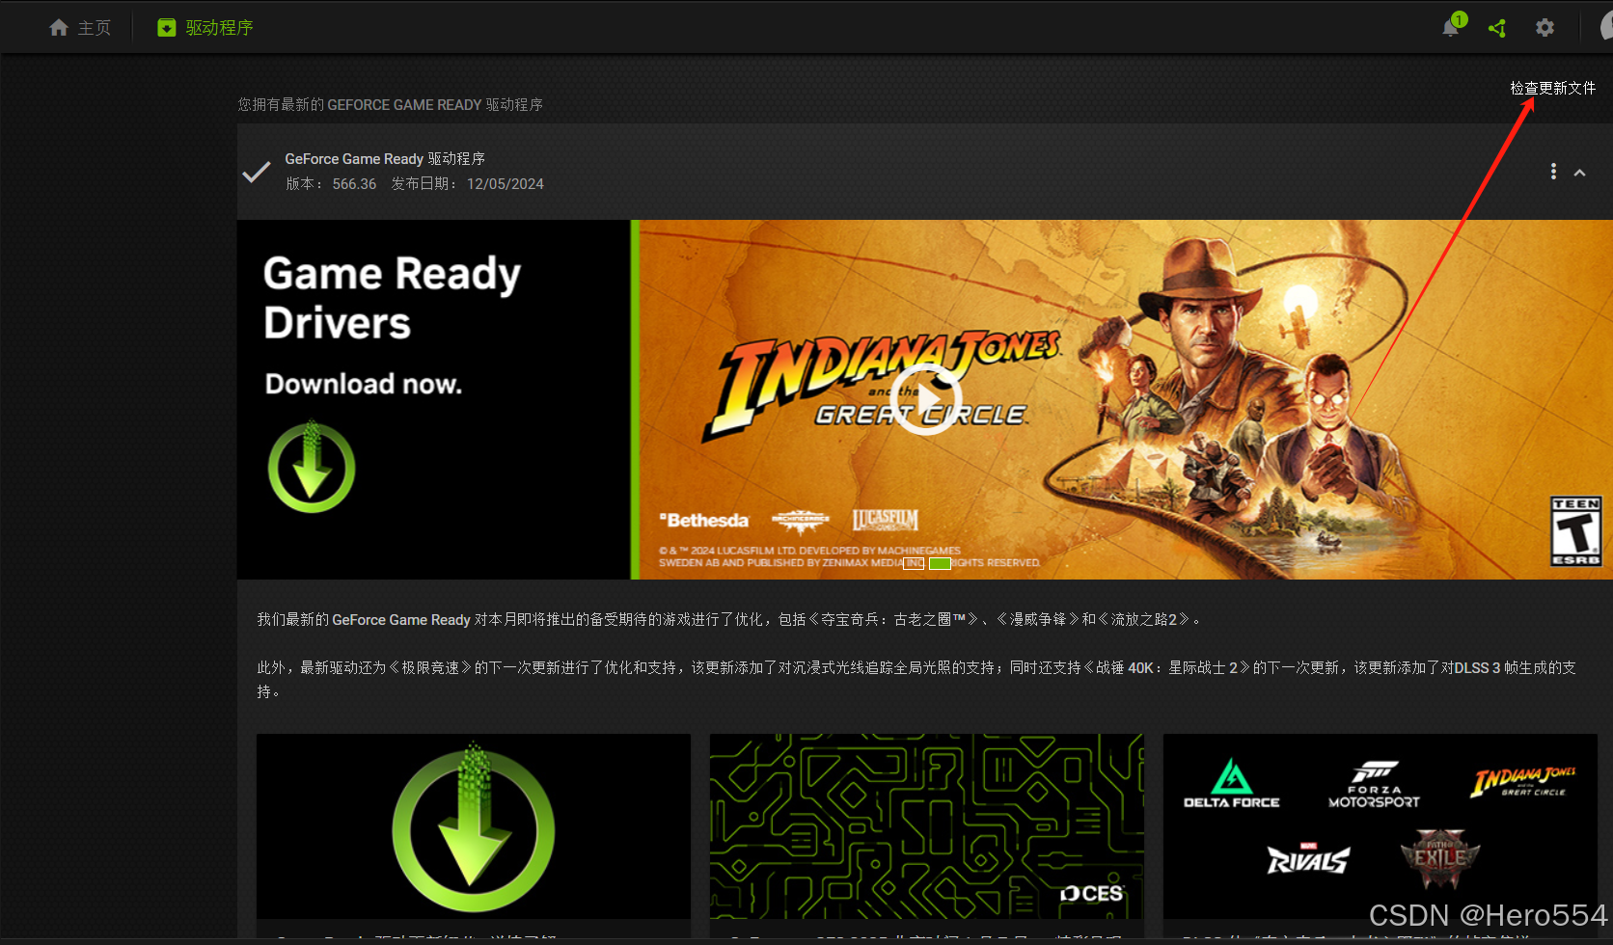1613x945 pixels.
Task: Open the driver three-dot overflow menu
Action: click(1553, 171)
